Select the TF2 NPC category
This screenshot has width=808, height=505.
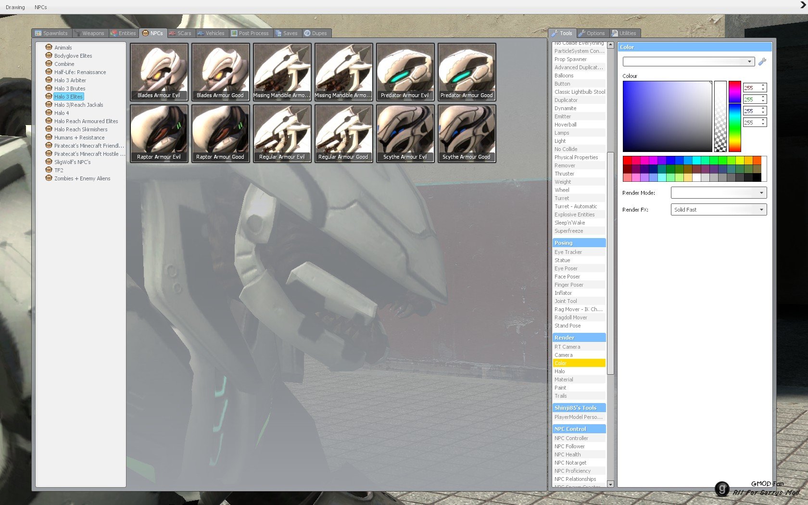pos(59,170)
